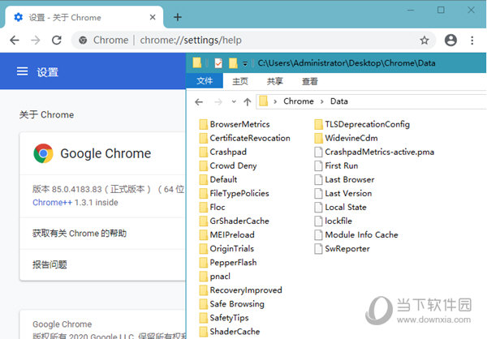Open Explorer recent locations dropdown
Image resolution: width=487 pixels, height=339 pixels.
(x=234, y=101)
